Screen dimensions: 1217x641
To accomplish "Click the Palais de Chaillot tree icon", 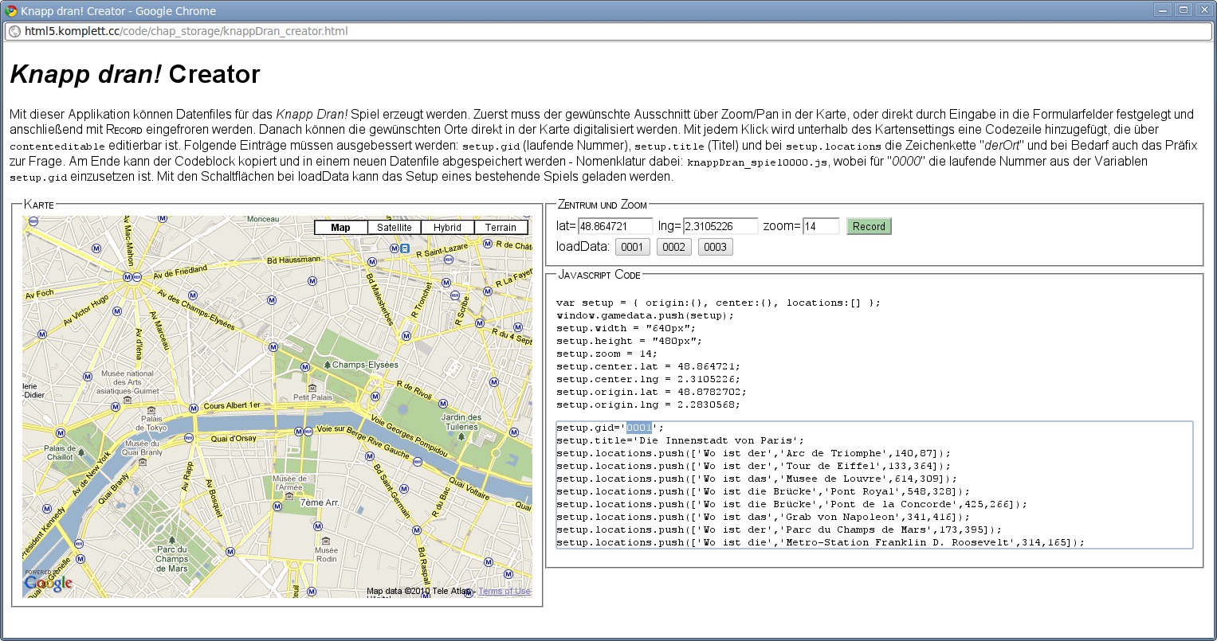I will pos(80,452).
